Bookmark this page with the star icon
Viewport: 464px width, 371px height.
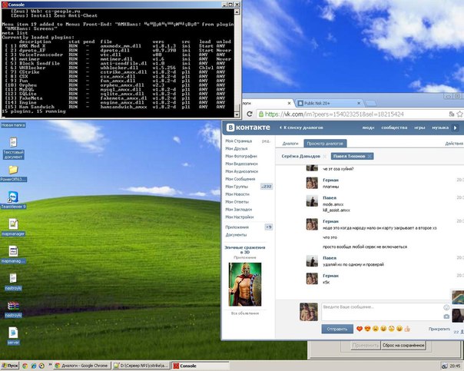(460, 114)
